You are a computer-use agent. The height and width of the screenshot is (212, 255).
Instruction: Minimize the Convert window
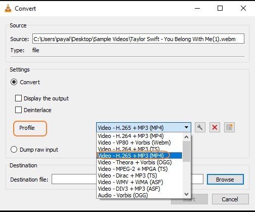pyautogui.click(x=197, y=8)
